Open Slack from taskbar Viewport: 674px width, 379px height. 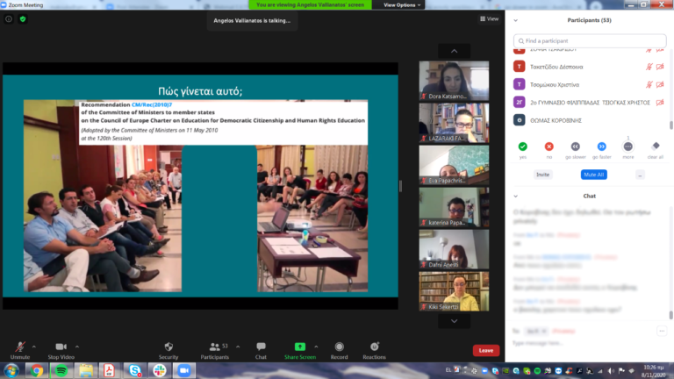pyautogui.click(x=160, y=370)
